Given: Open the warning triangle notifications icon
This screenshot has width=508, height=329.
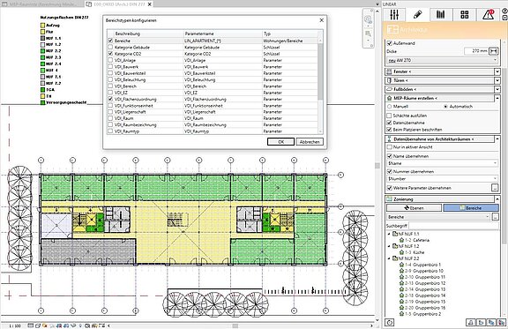Looking at the screenshot, I should coord(488,15).
